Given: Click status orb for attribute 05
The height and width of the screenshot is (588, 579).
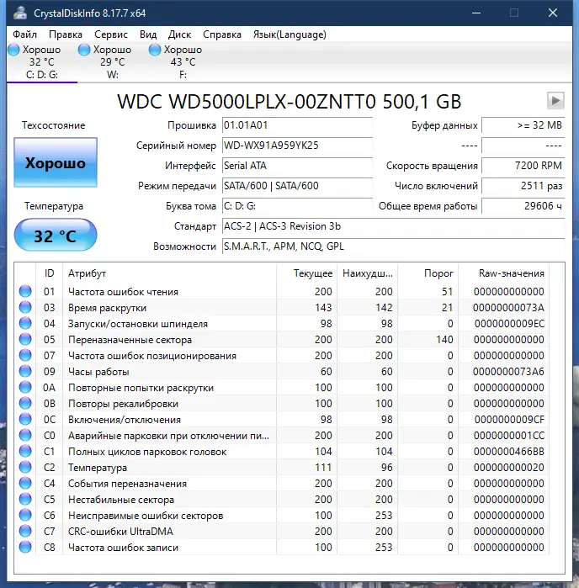Looking at the screenshot, I should tap(25, 339).
